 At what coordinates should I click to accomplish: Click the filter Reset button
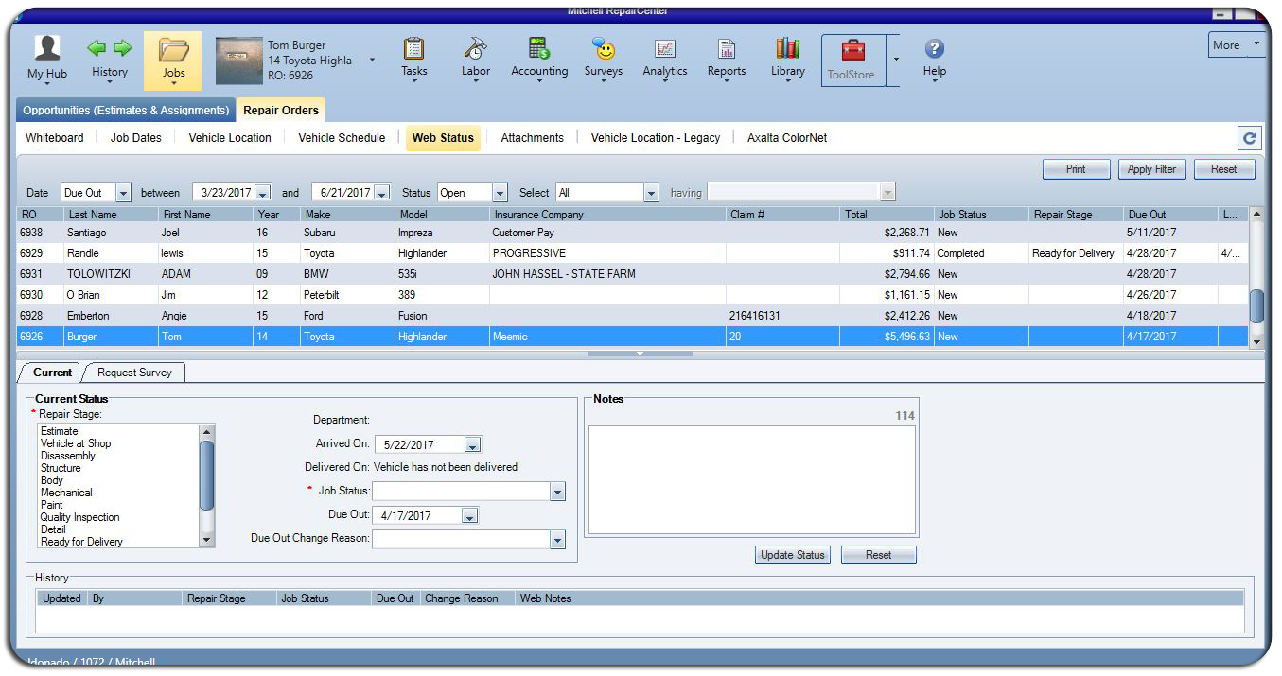(1223, 169)
